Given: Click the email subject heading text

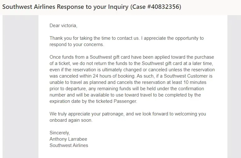Looking at the screenshot, I should tap(91, 7).
